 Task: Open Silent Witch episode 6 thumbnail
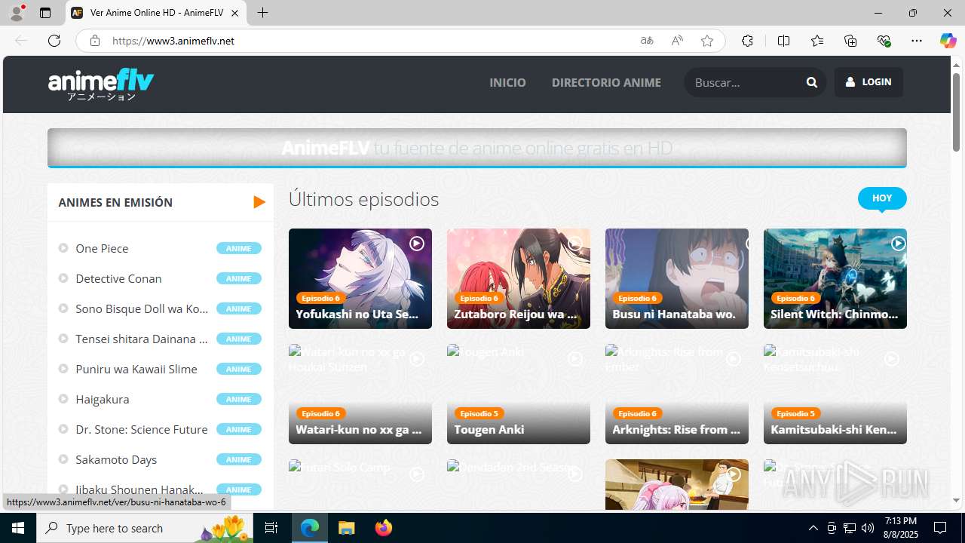pyautogui.click(x=835, y=278)
